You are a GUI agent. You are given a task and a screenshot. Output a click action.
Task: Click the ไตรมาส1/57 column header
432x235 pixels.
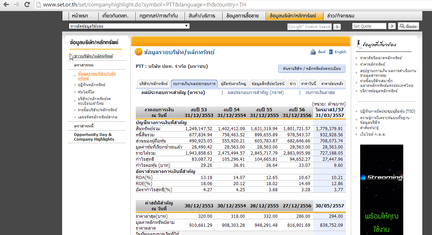(329, 112)
